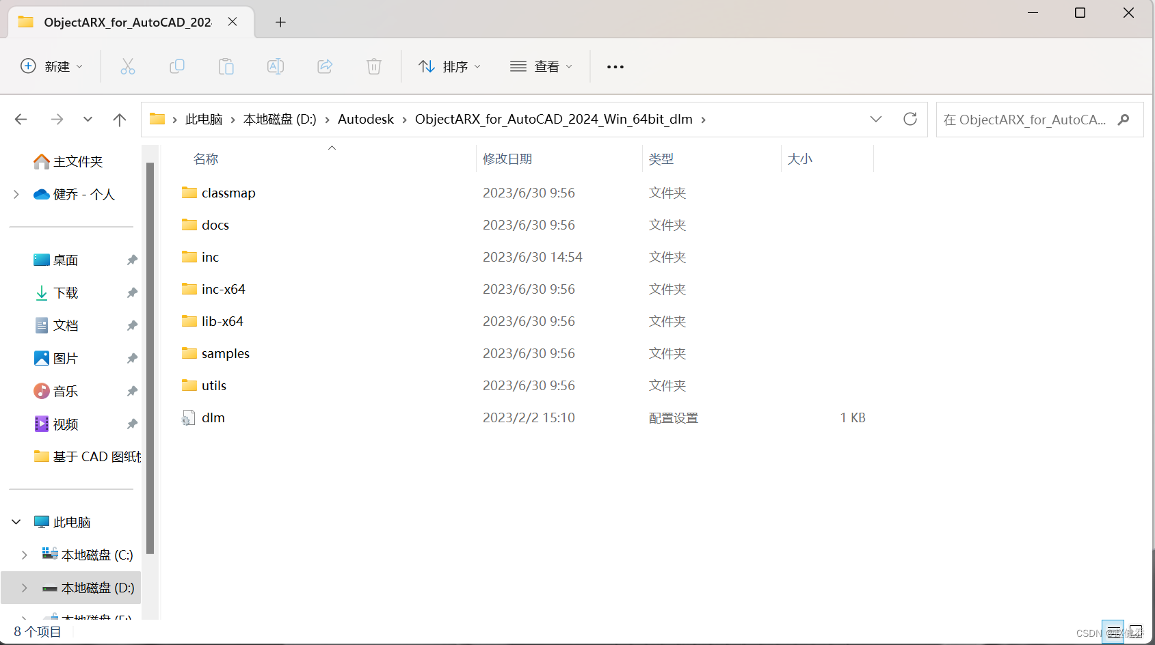Click the search magnifier icon
Image resolution: width=1155 pixels, height=645 pixels.
click(x=1123, y=120)
